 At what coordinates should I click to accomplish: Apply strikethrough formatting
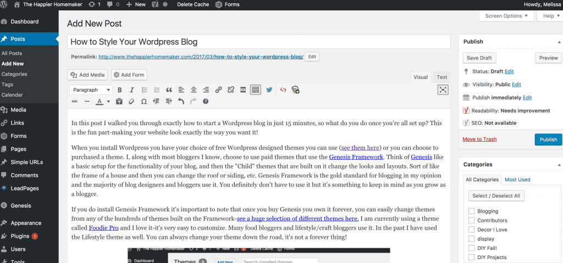coord(75,102)
